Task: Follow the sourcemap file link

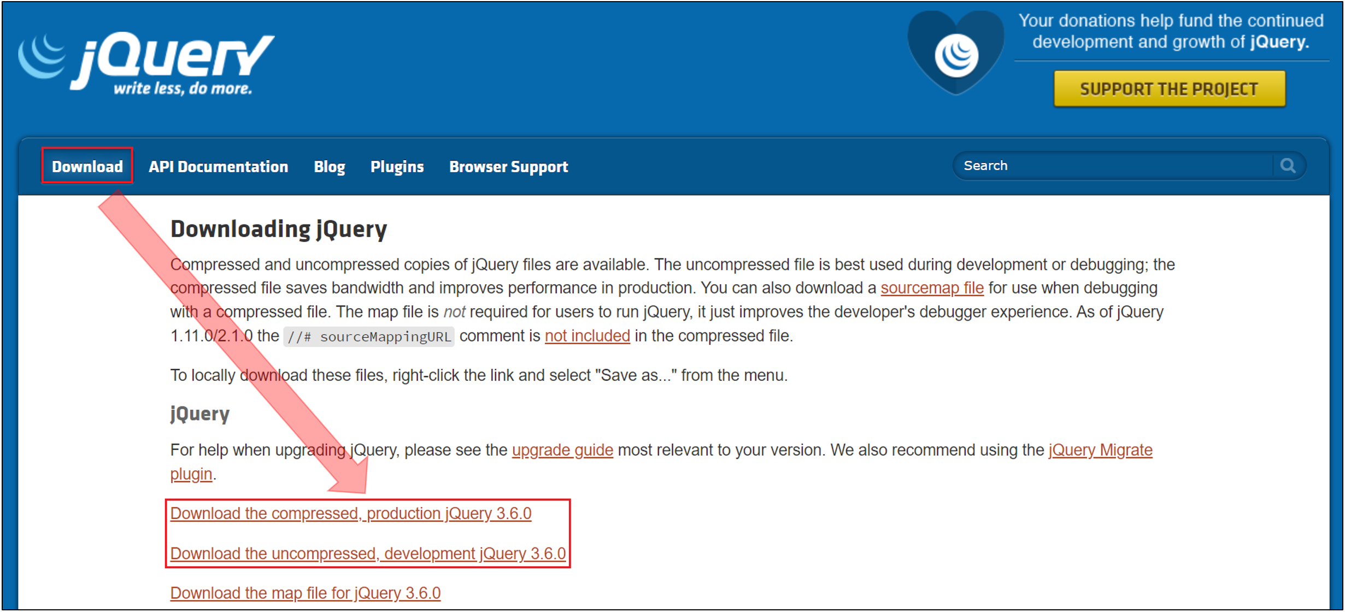Action: [931, 288]
